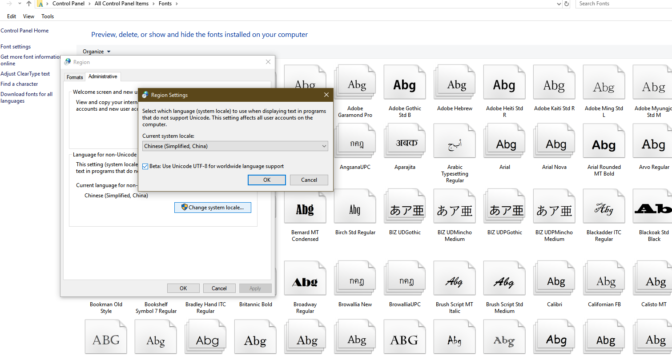Go up one folder level
Image resolution: width=672 pixels, height=360 pixels.
click(29, 4)
